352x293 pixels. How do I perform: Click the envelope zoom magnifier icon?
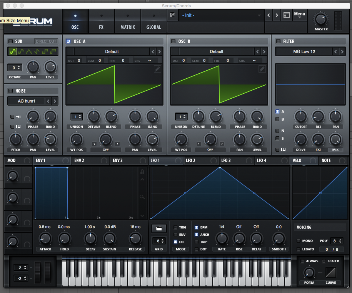(142, 197)
